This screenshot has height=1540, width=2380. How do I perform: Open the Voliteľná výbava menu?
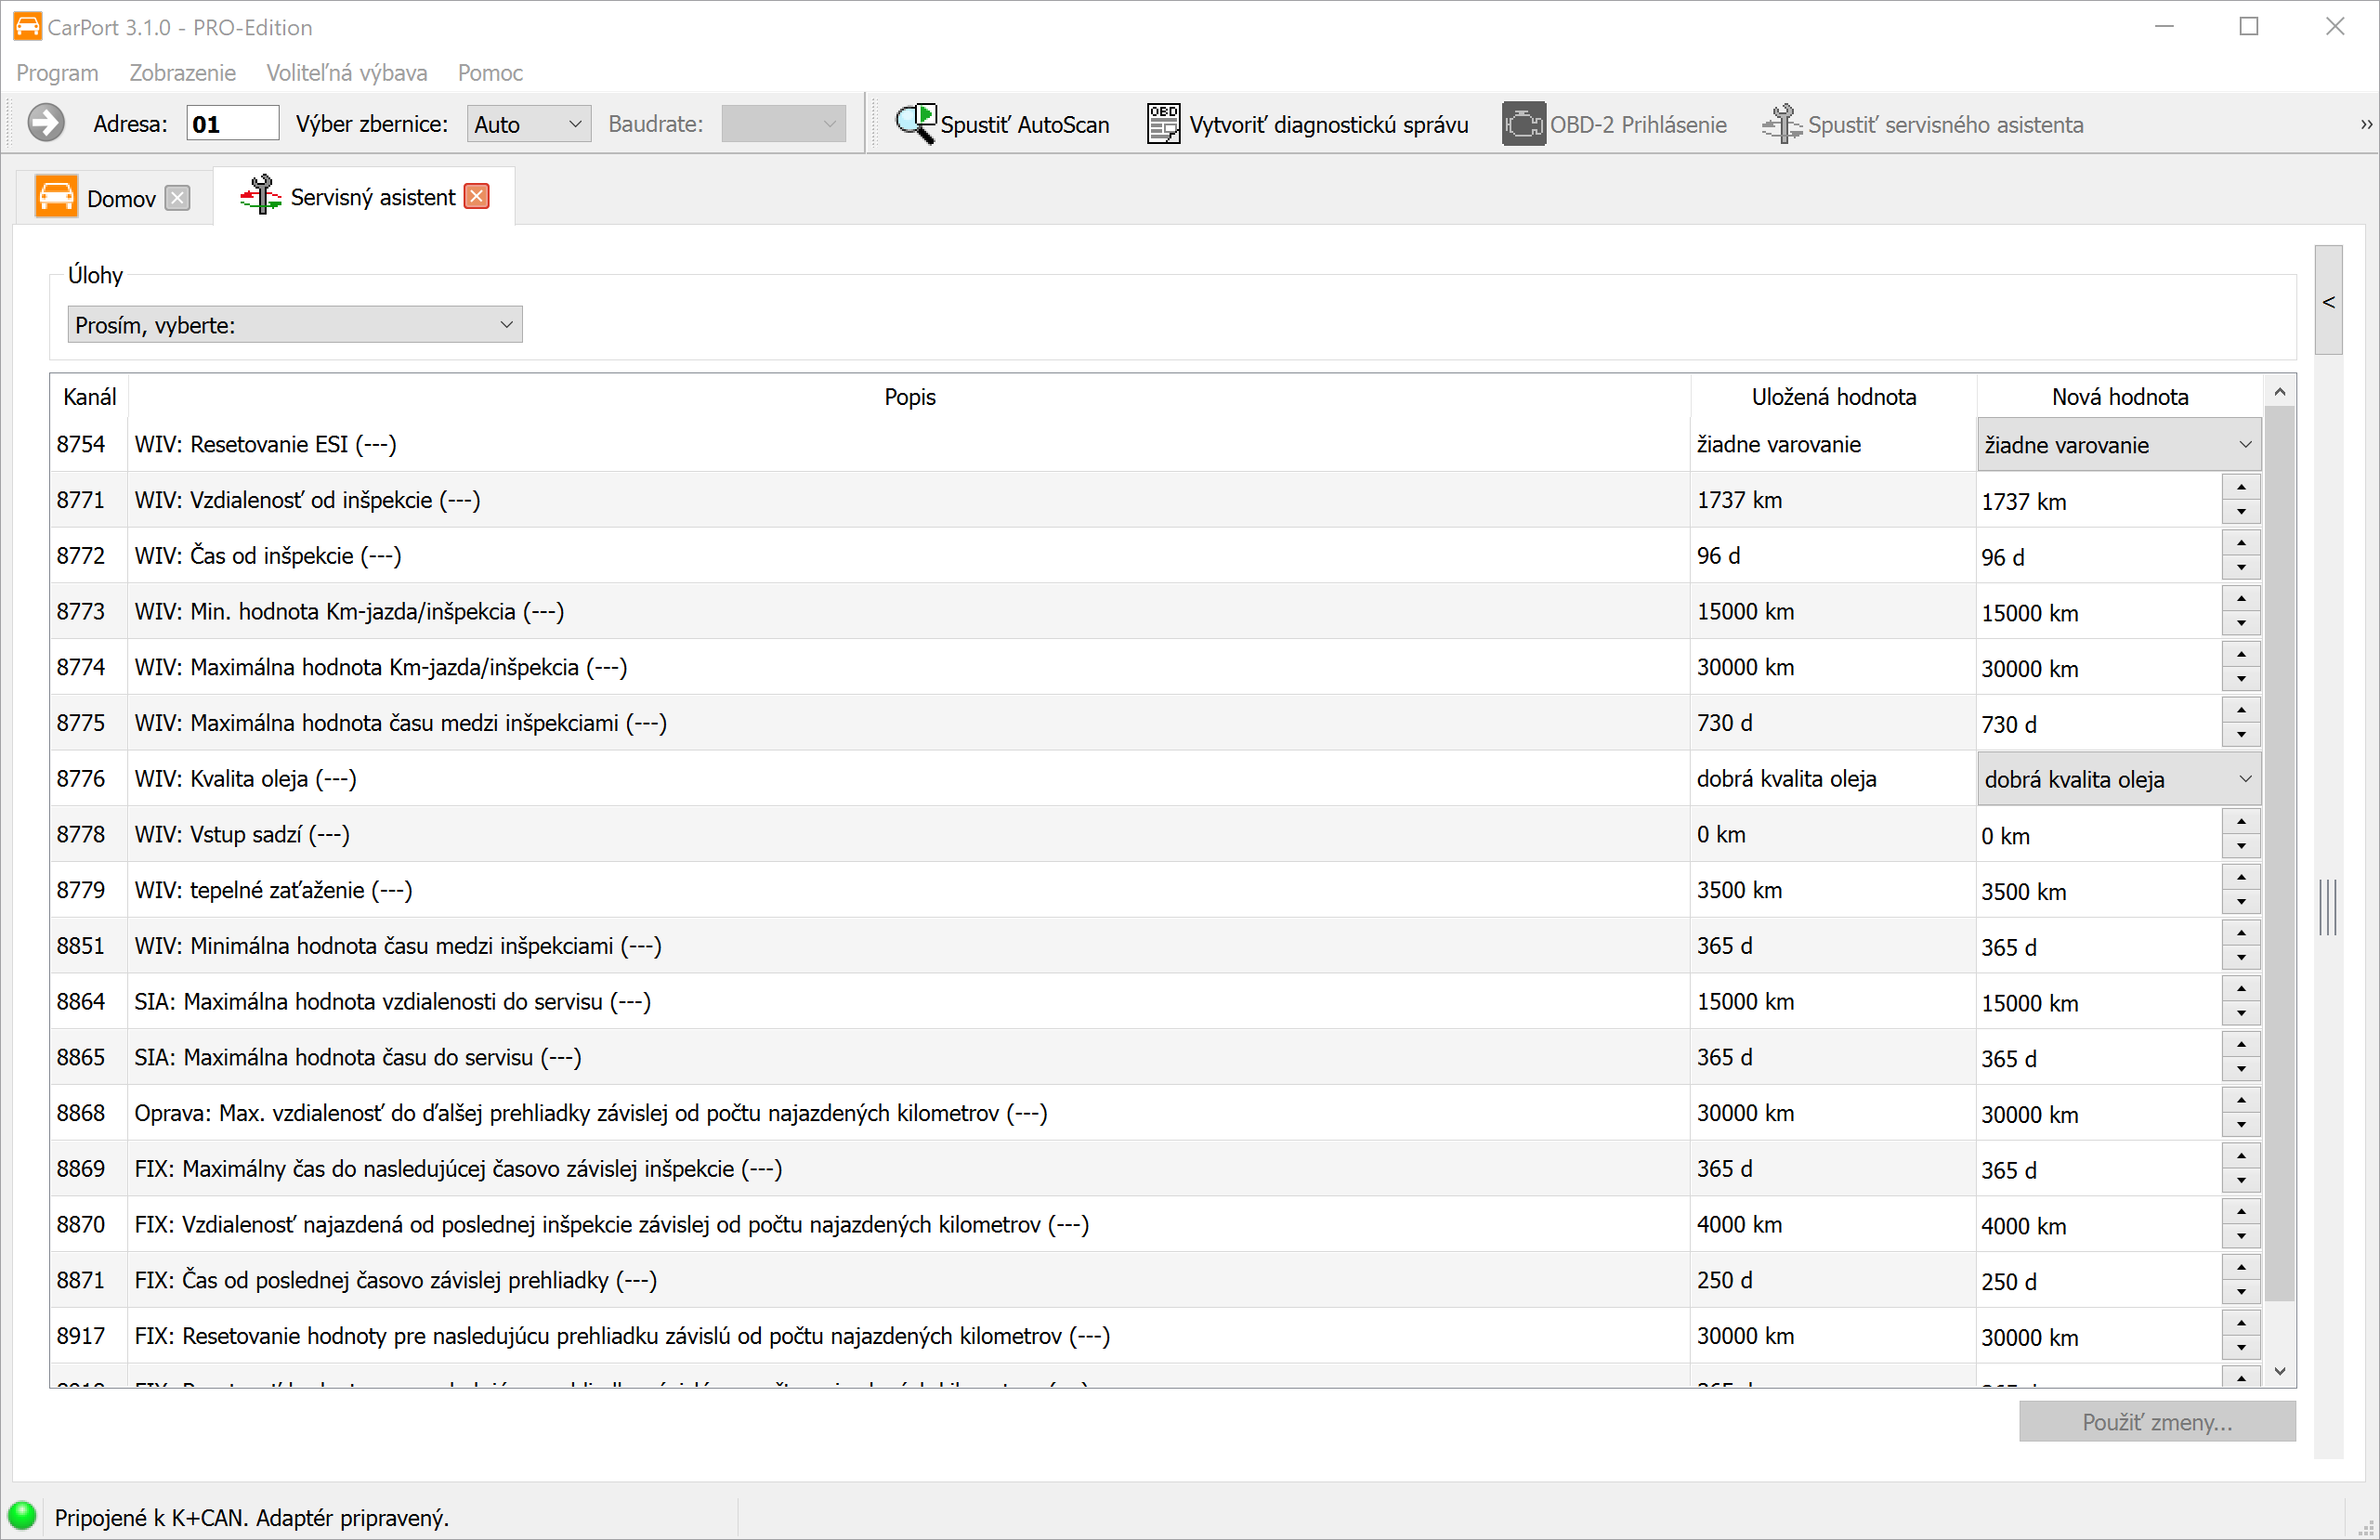[346, 73]
